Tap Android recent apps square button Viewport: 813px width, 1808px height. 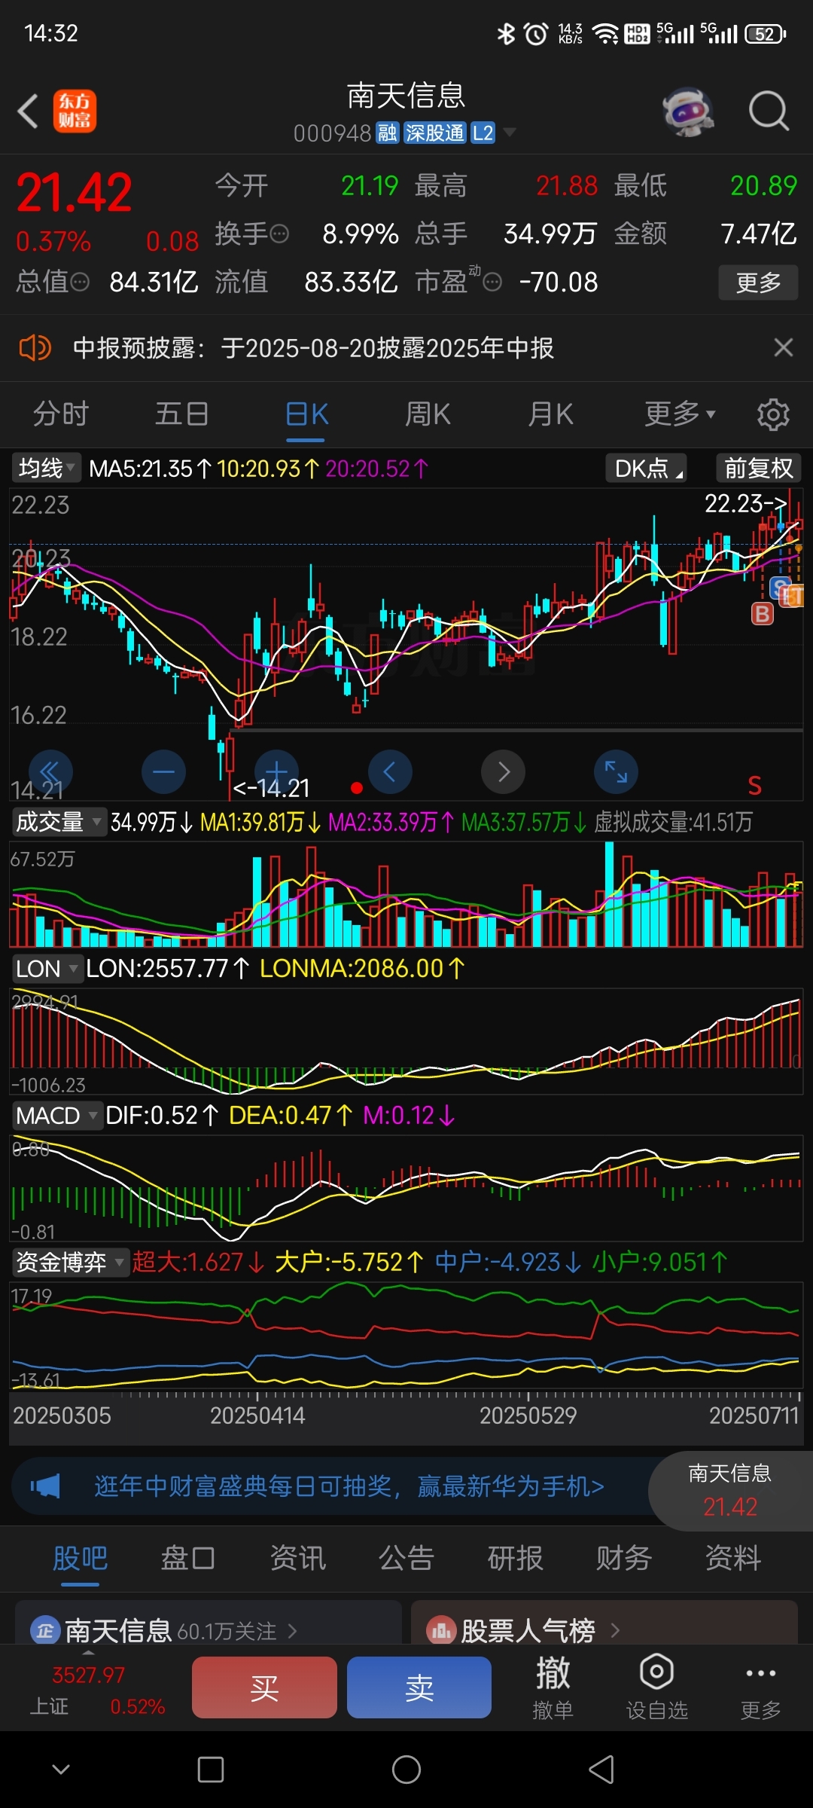click(211, 1770)
